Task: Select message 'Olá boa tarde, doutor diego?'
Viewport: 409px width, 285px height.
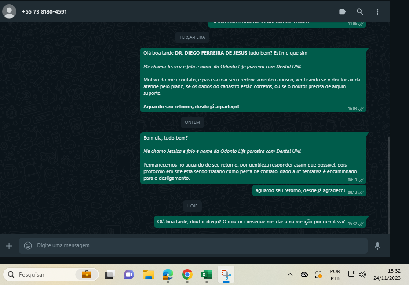Action: pos(260,222)
